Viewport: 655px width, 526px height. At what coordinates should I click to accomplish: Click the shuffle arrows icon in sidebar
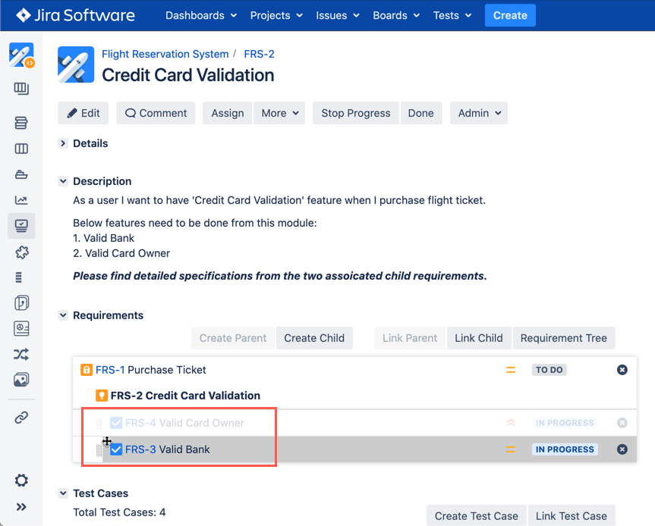tap(21, 354)
